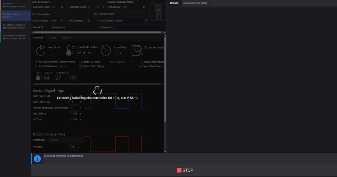Screen dimensions: 337x177
Task: Click the test pulse magnifier icon
Action: [137, 50]
